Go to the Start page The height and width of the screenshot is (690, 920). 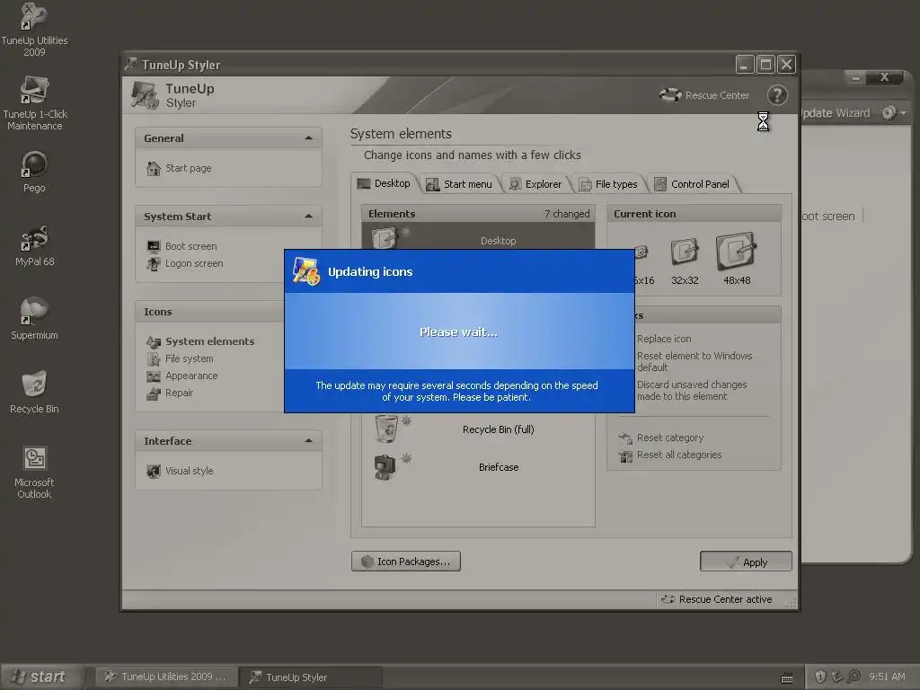pyautogui.click(x=179, y=168)
